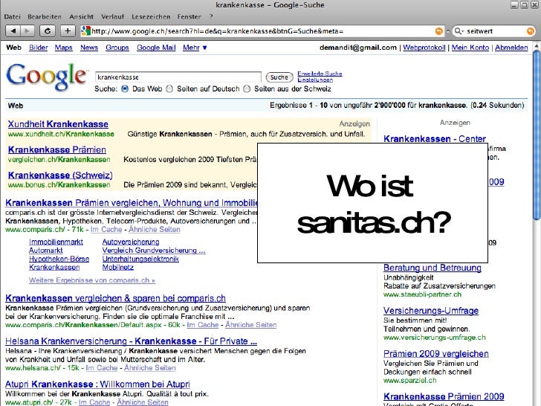This screenshot has height=406, width=541.
Task: Open the Versicherungs-Umfrage ad
Action: pyautogui.click(x=431, y=311)
